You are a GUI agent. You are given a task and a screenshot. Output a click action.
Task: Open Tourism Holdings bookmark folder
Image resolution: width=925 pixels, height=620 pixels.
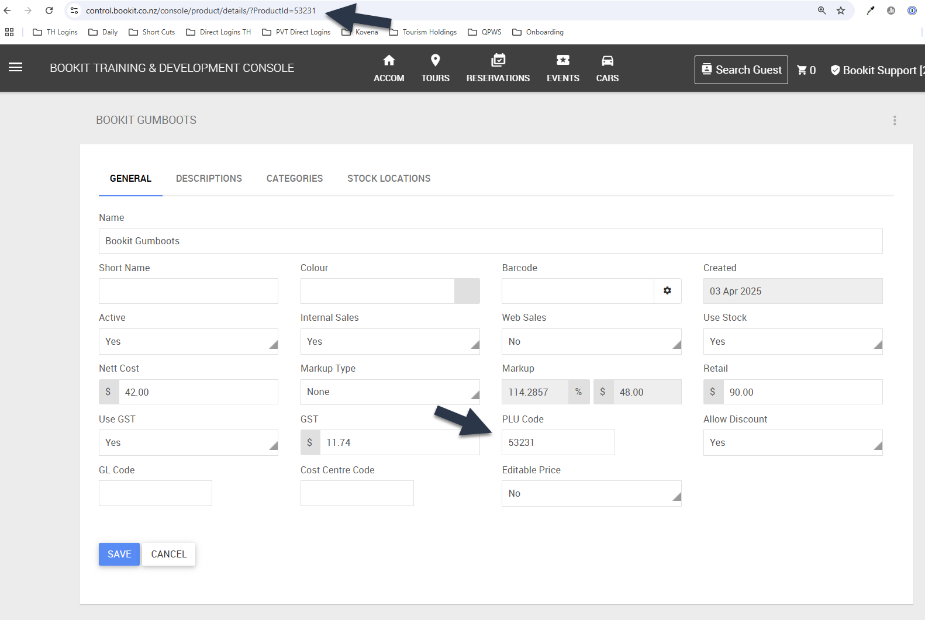[x=423, y=32]
